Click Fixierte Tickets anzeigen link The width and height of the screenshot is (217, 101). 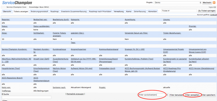coord(59,34)
